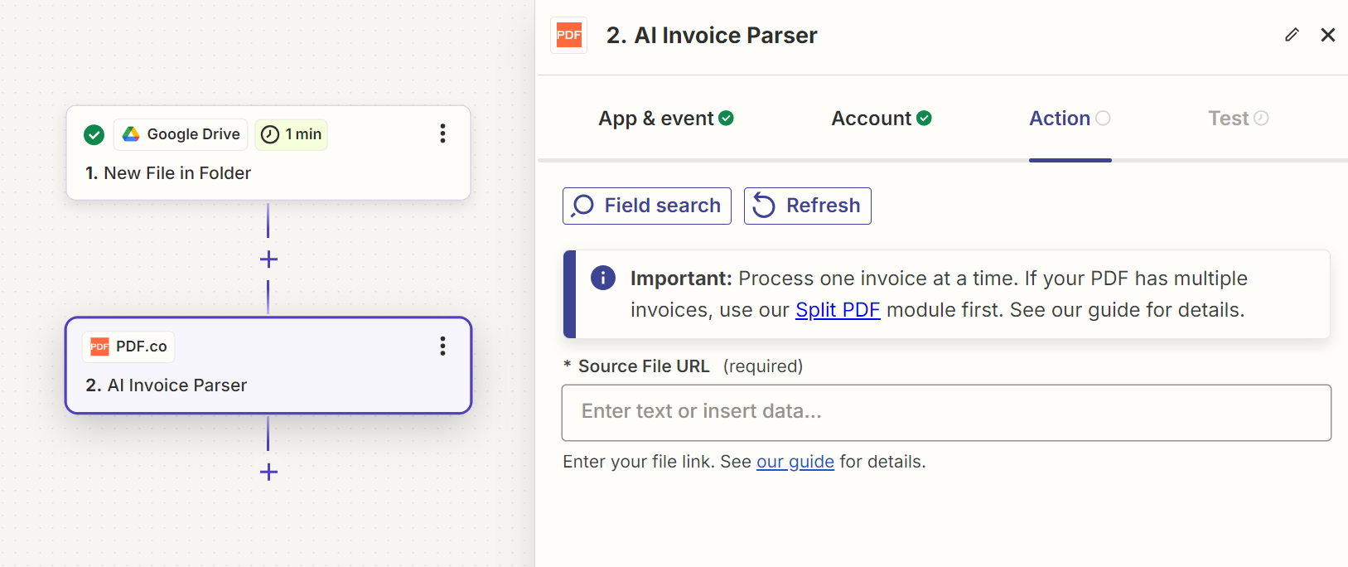Screen dimensions: 1348x567
Task: Click the Source File URL label
Action: point(644,366)
